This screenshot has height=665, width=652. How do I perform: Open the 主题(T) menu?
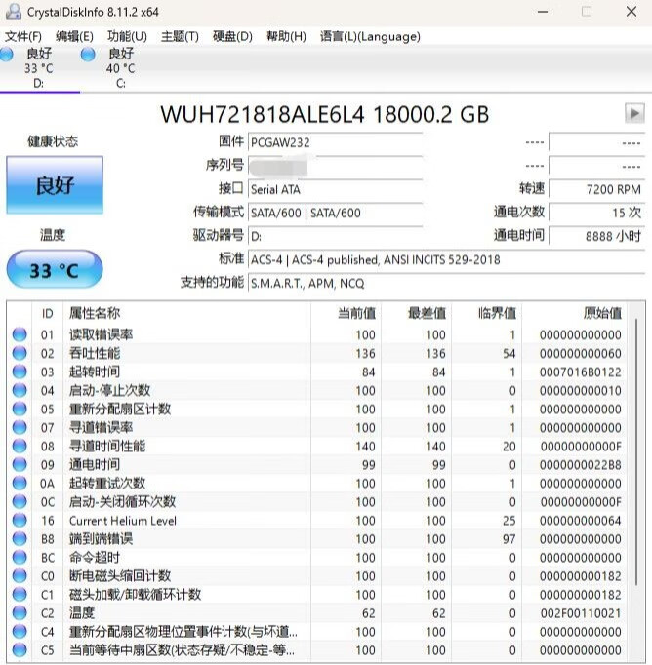(180, 36)
